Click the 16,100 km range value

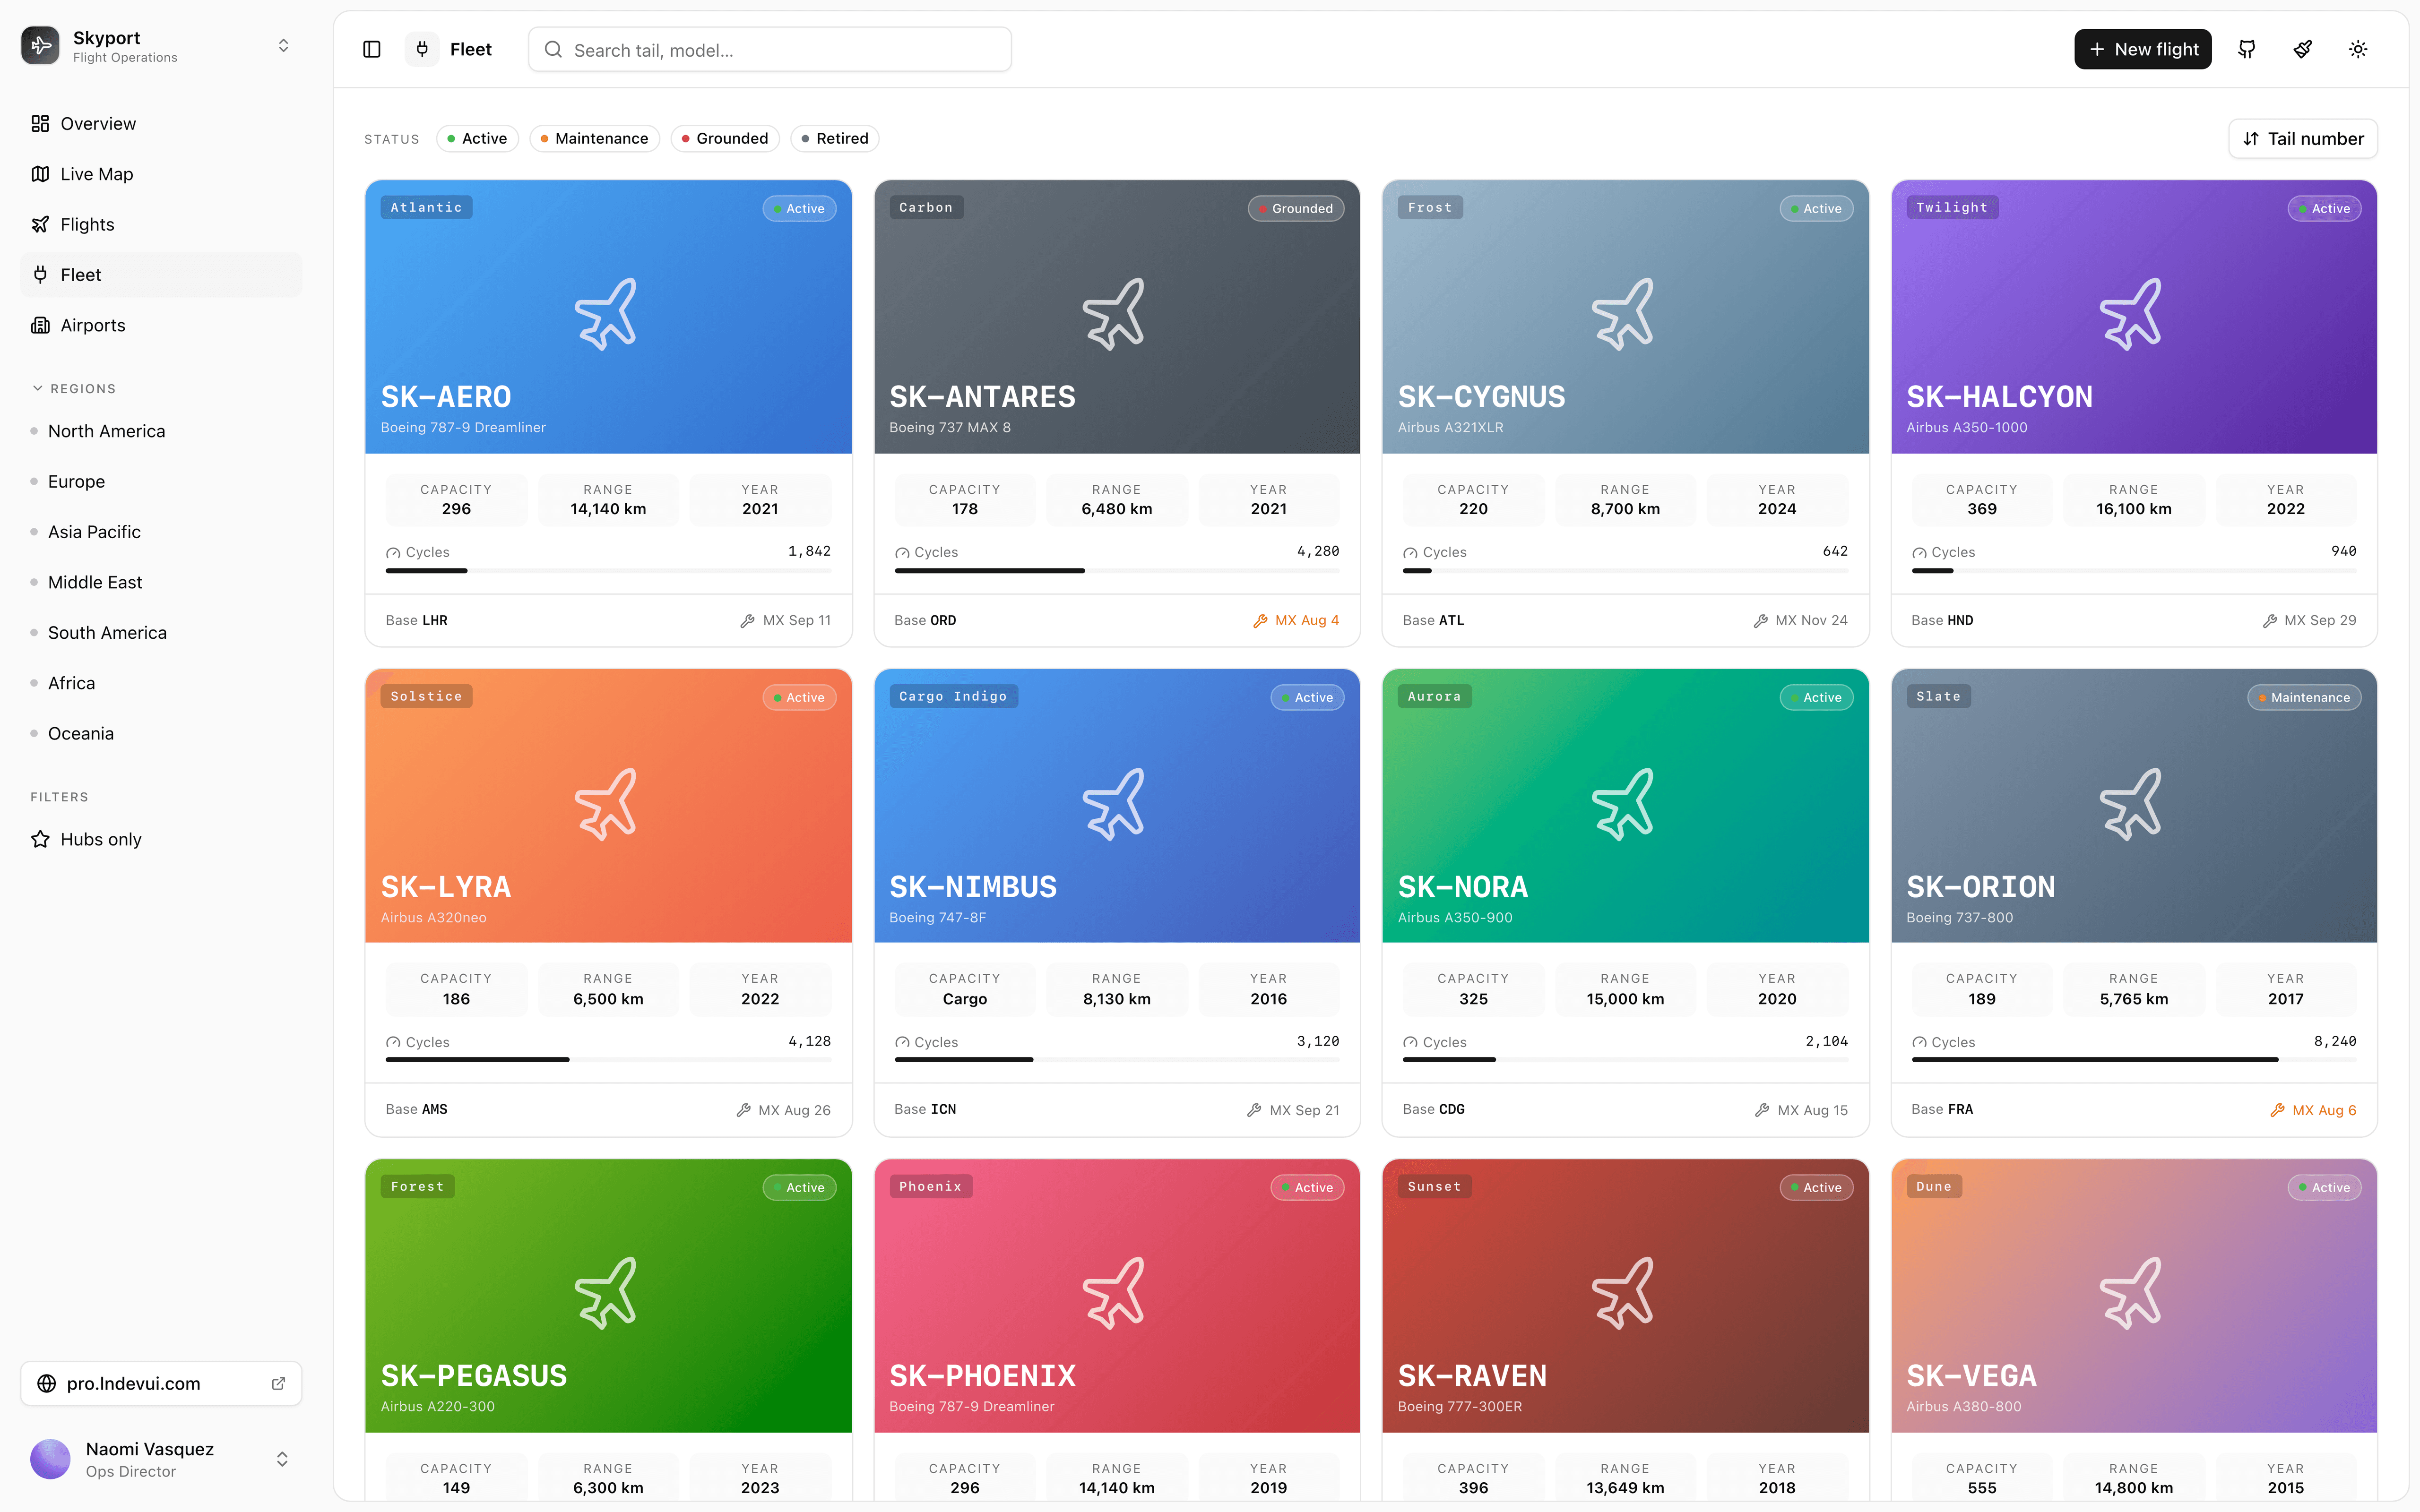tap(2133, 509)
